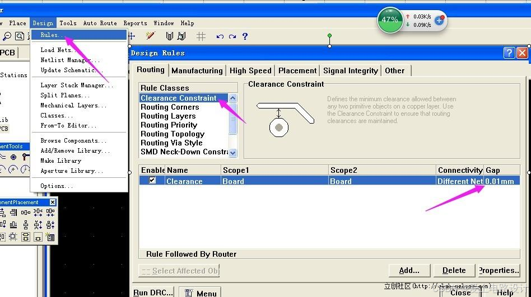Click the horizontal center align components icon
The width and height of the screenshot is (531, 297).
click(x=25, y=213)
